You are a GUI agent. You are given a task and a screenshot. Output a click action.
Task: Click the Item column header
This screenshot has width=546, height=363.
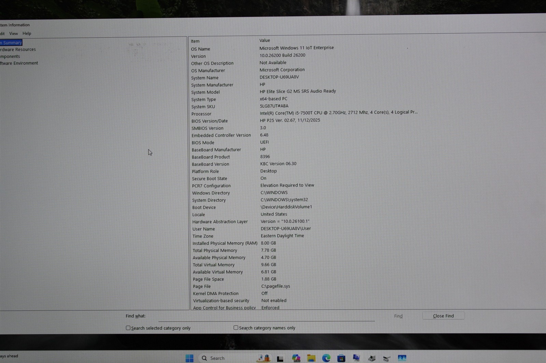[195, 41]
